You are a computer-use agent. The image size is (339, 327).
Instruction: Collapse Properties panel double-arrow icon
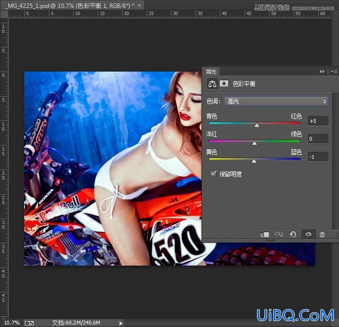click(x=322, y=71)
